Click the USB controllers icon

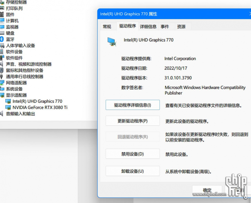tap(2, 76)
